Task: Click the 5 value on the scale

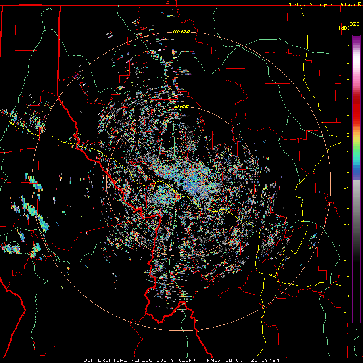Action: (x=348, y=81)
